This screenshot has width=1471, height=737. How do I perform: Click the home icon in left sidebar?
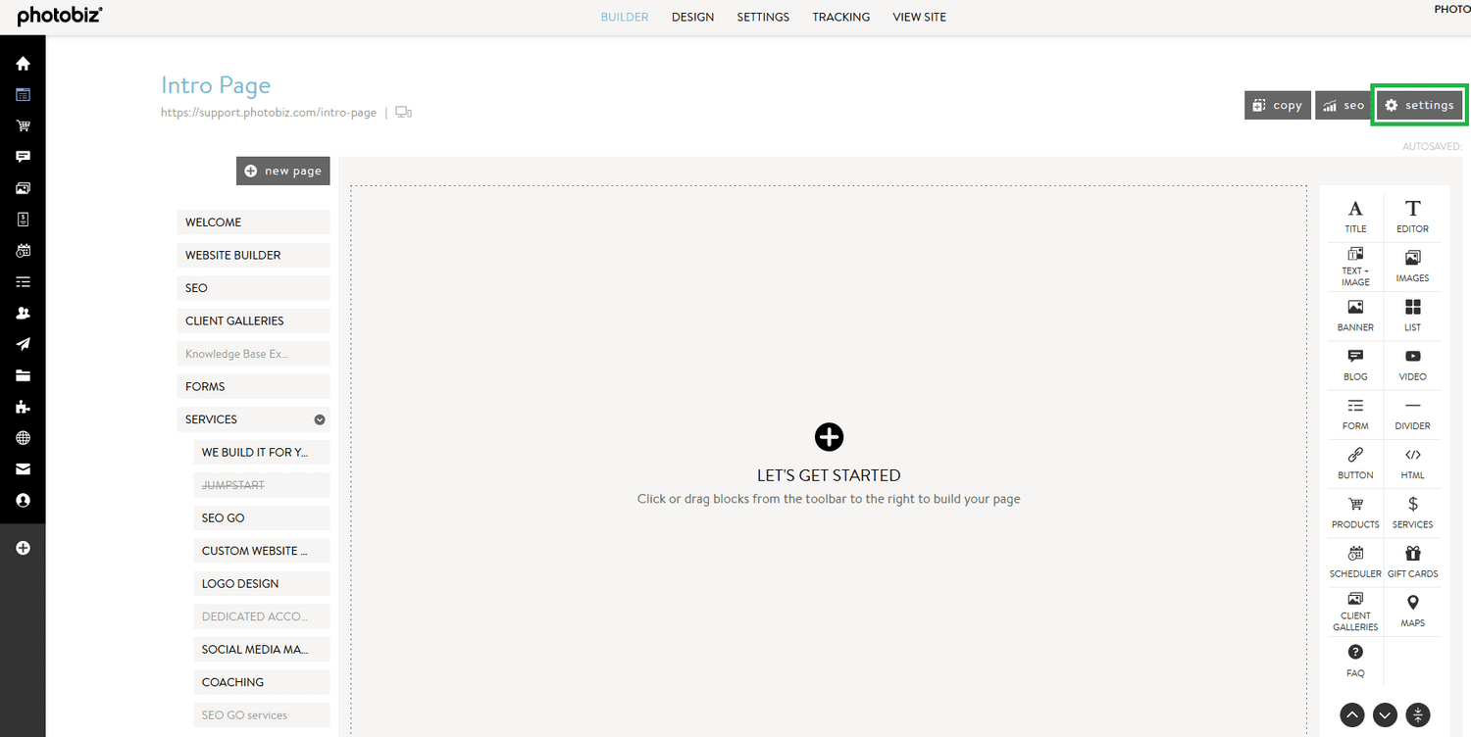[x=23, y=64]
